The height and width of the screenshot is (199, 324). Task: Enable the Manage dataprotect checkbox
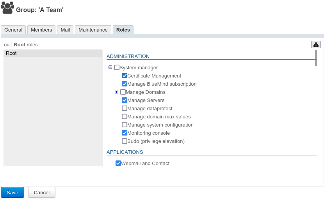(x=125, y=108)
